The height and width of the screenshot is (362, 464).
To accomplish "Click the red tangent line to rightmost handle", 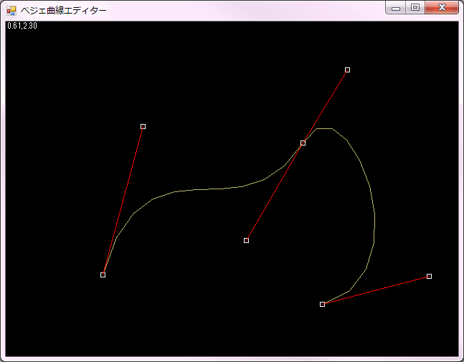I will (x=376, y=290).
